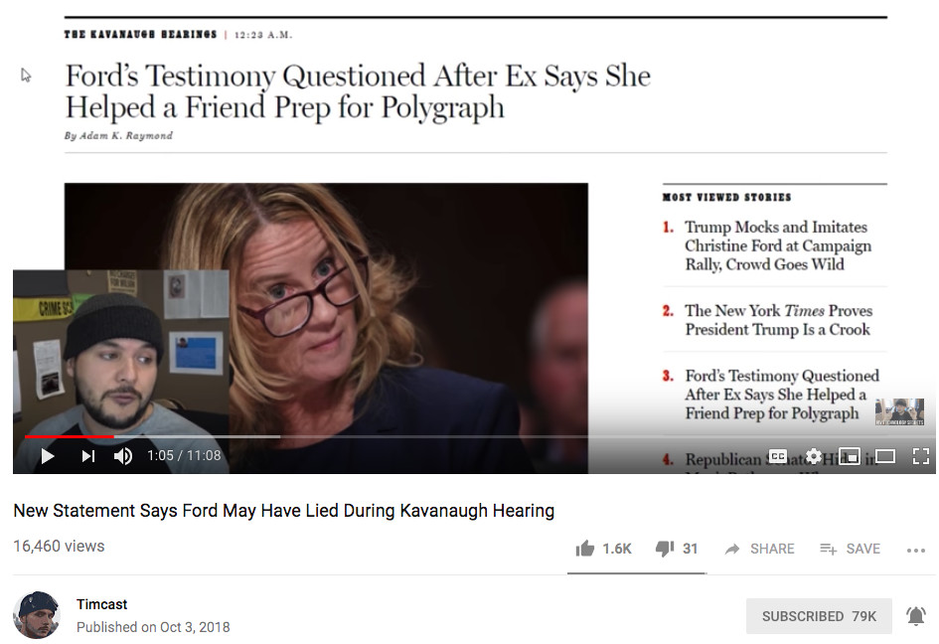Like the video with thumbs up
The width and height of the screenshot is (939, 644).
click(585, 549)
